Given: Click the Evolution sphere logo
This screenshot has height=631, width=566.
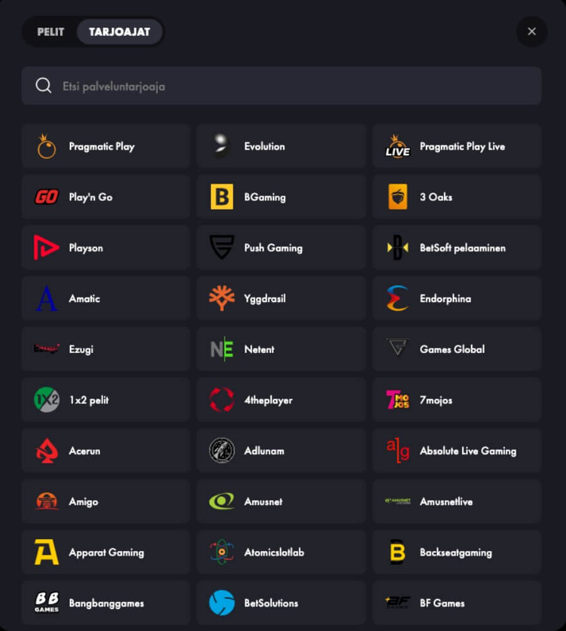Looking at the screenshot, I should (221, 146).
